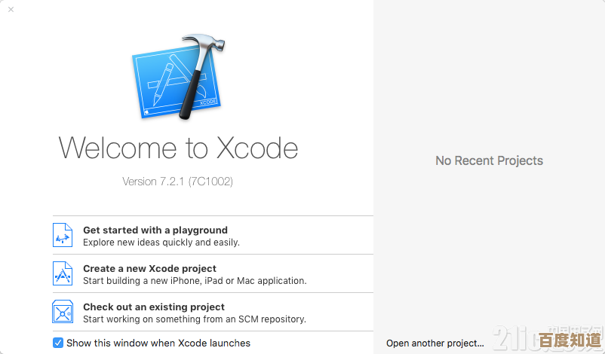Open another project from disk
Image resolution: width=605 pixels, height=354 pixels.
(x=435, y=343)
